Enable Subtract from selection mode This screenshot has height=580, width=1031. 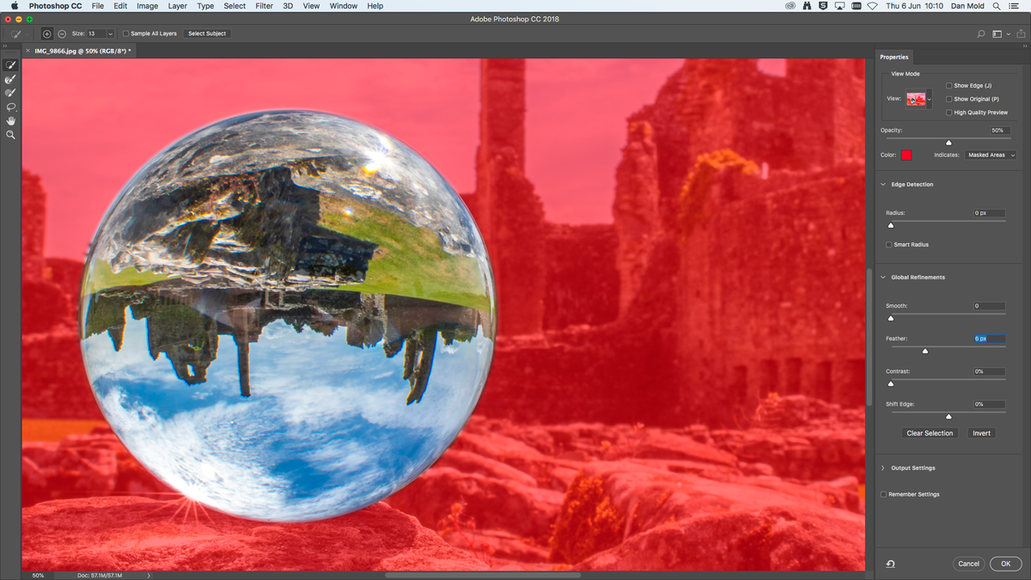(x=61, y=34)
